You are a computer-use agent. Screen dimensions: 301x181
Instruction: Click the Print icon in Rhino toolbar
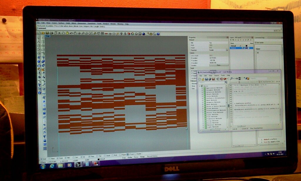51,33
